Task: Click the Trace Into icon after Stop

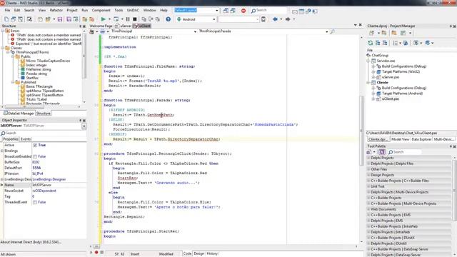Action: click(144, 19)
